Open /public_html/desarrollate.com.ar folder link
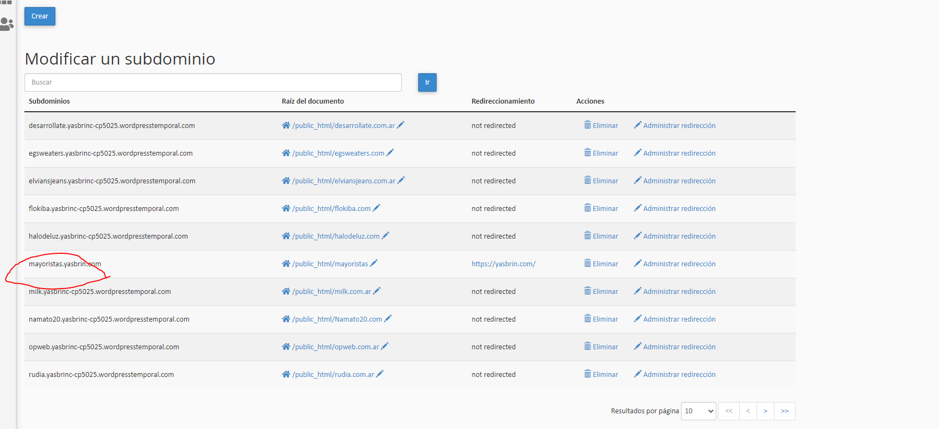This screenshot has width=939, height=429. tap(344, 126)
